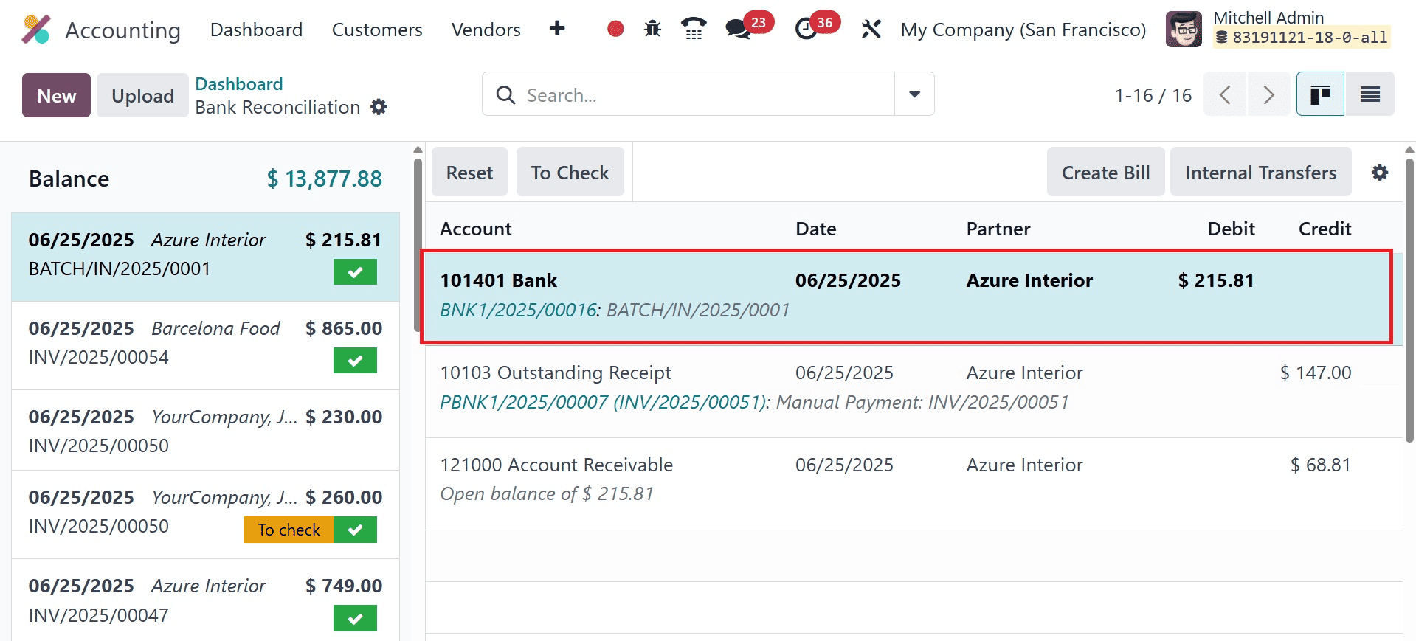Open BNK1/2025/00016 entry link
This screenshot has width=1416, height=641.
518,310
